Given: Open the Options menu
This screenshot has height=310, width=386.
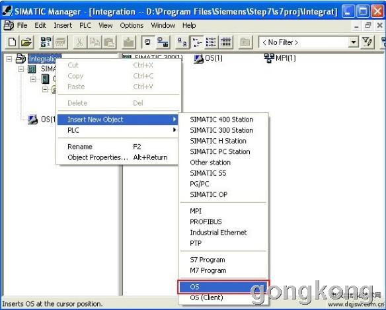Looking at the screenshot, I should tap(132, 25).
